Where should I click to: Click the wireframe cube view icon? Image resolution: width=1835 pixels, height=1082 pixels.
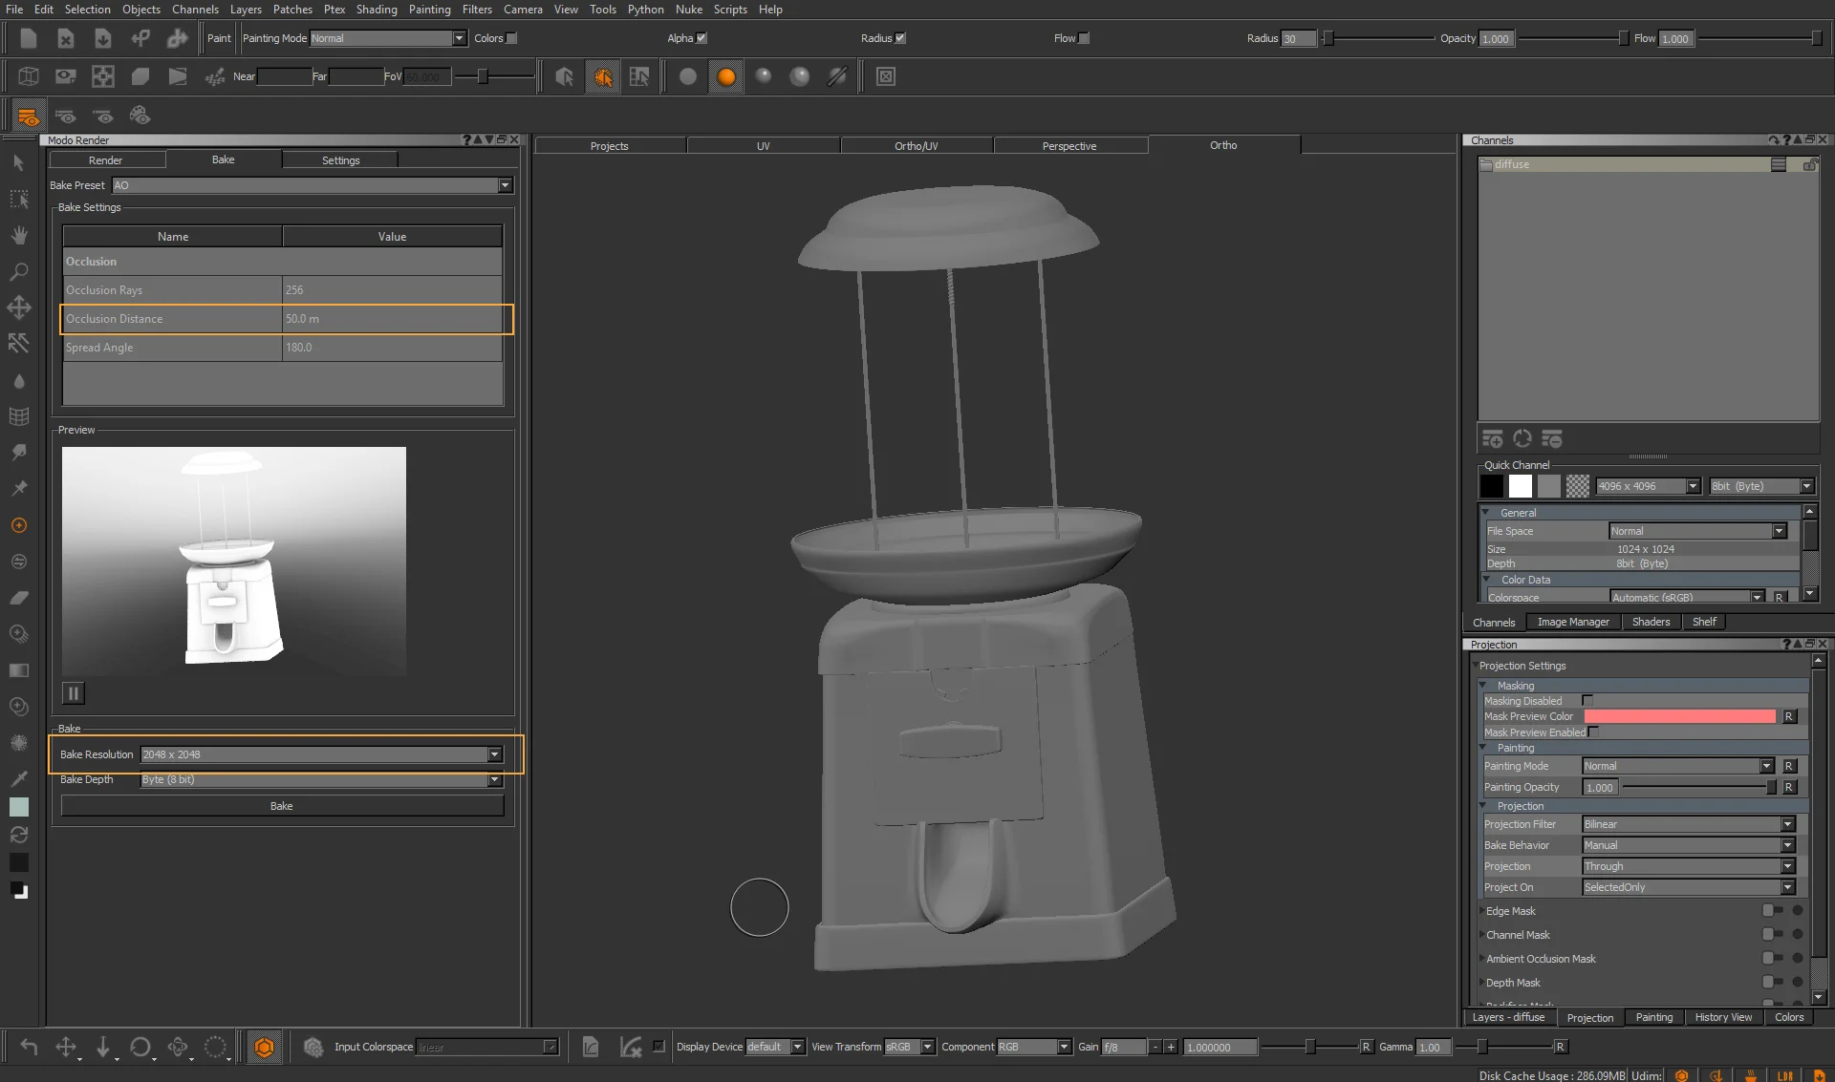coord(29,76)
